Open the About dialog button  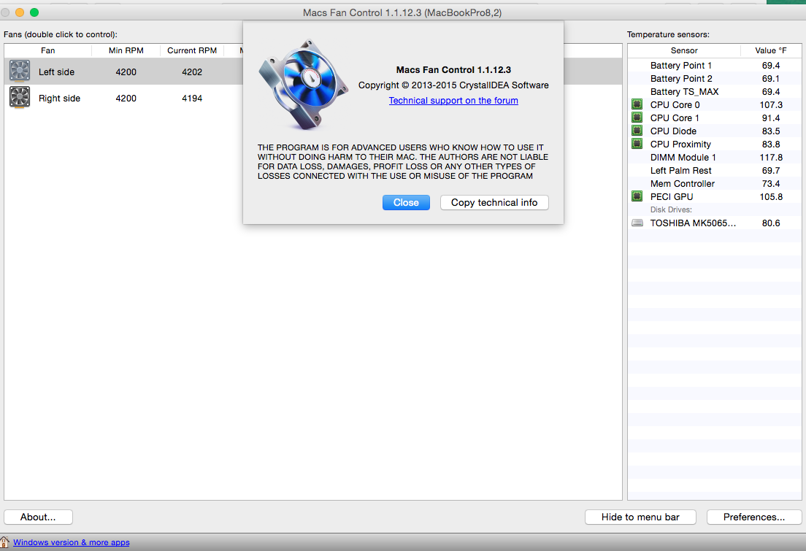click(x=38, y=517)
